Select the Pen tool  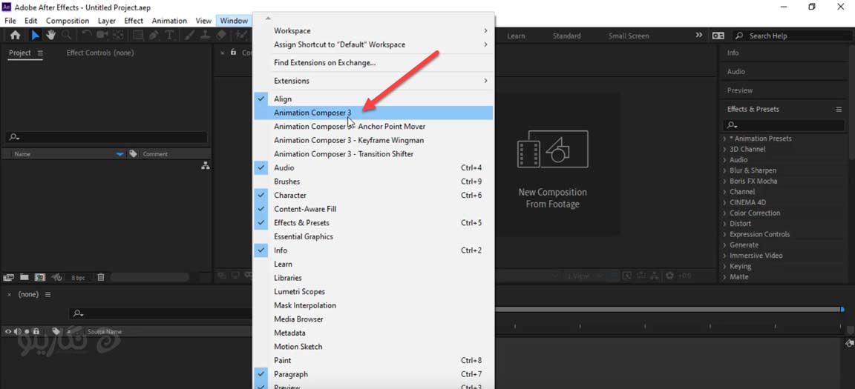point(154,36)
